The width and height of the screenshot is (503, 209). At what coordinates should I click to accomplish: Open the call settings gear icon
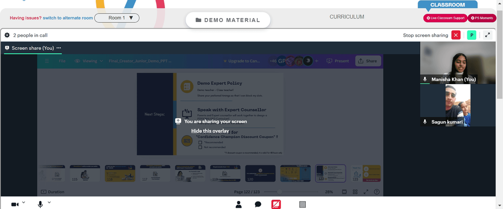(7, 35)
